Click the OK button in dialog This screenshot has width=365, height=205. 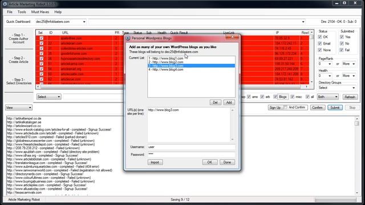tap(210, 162)
